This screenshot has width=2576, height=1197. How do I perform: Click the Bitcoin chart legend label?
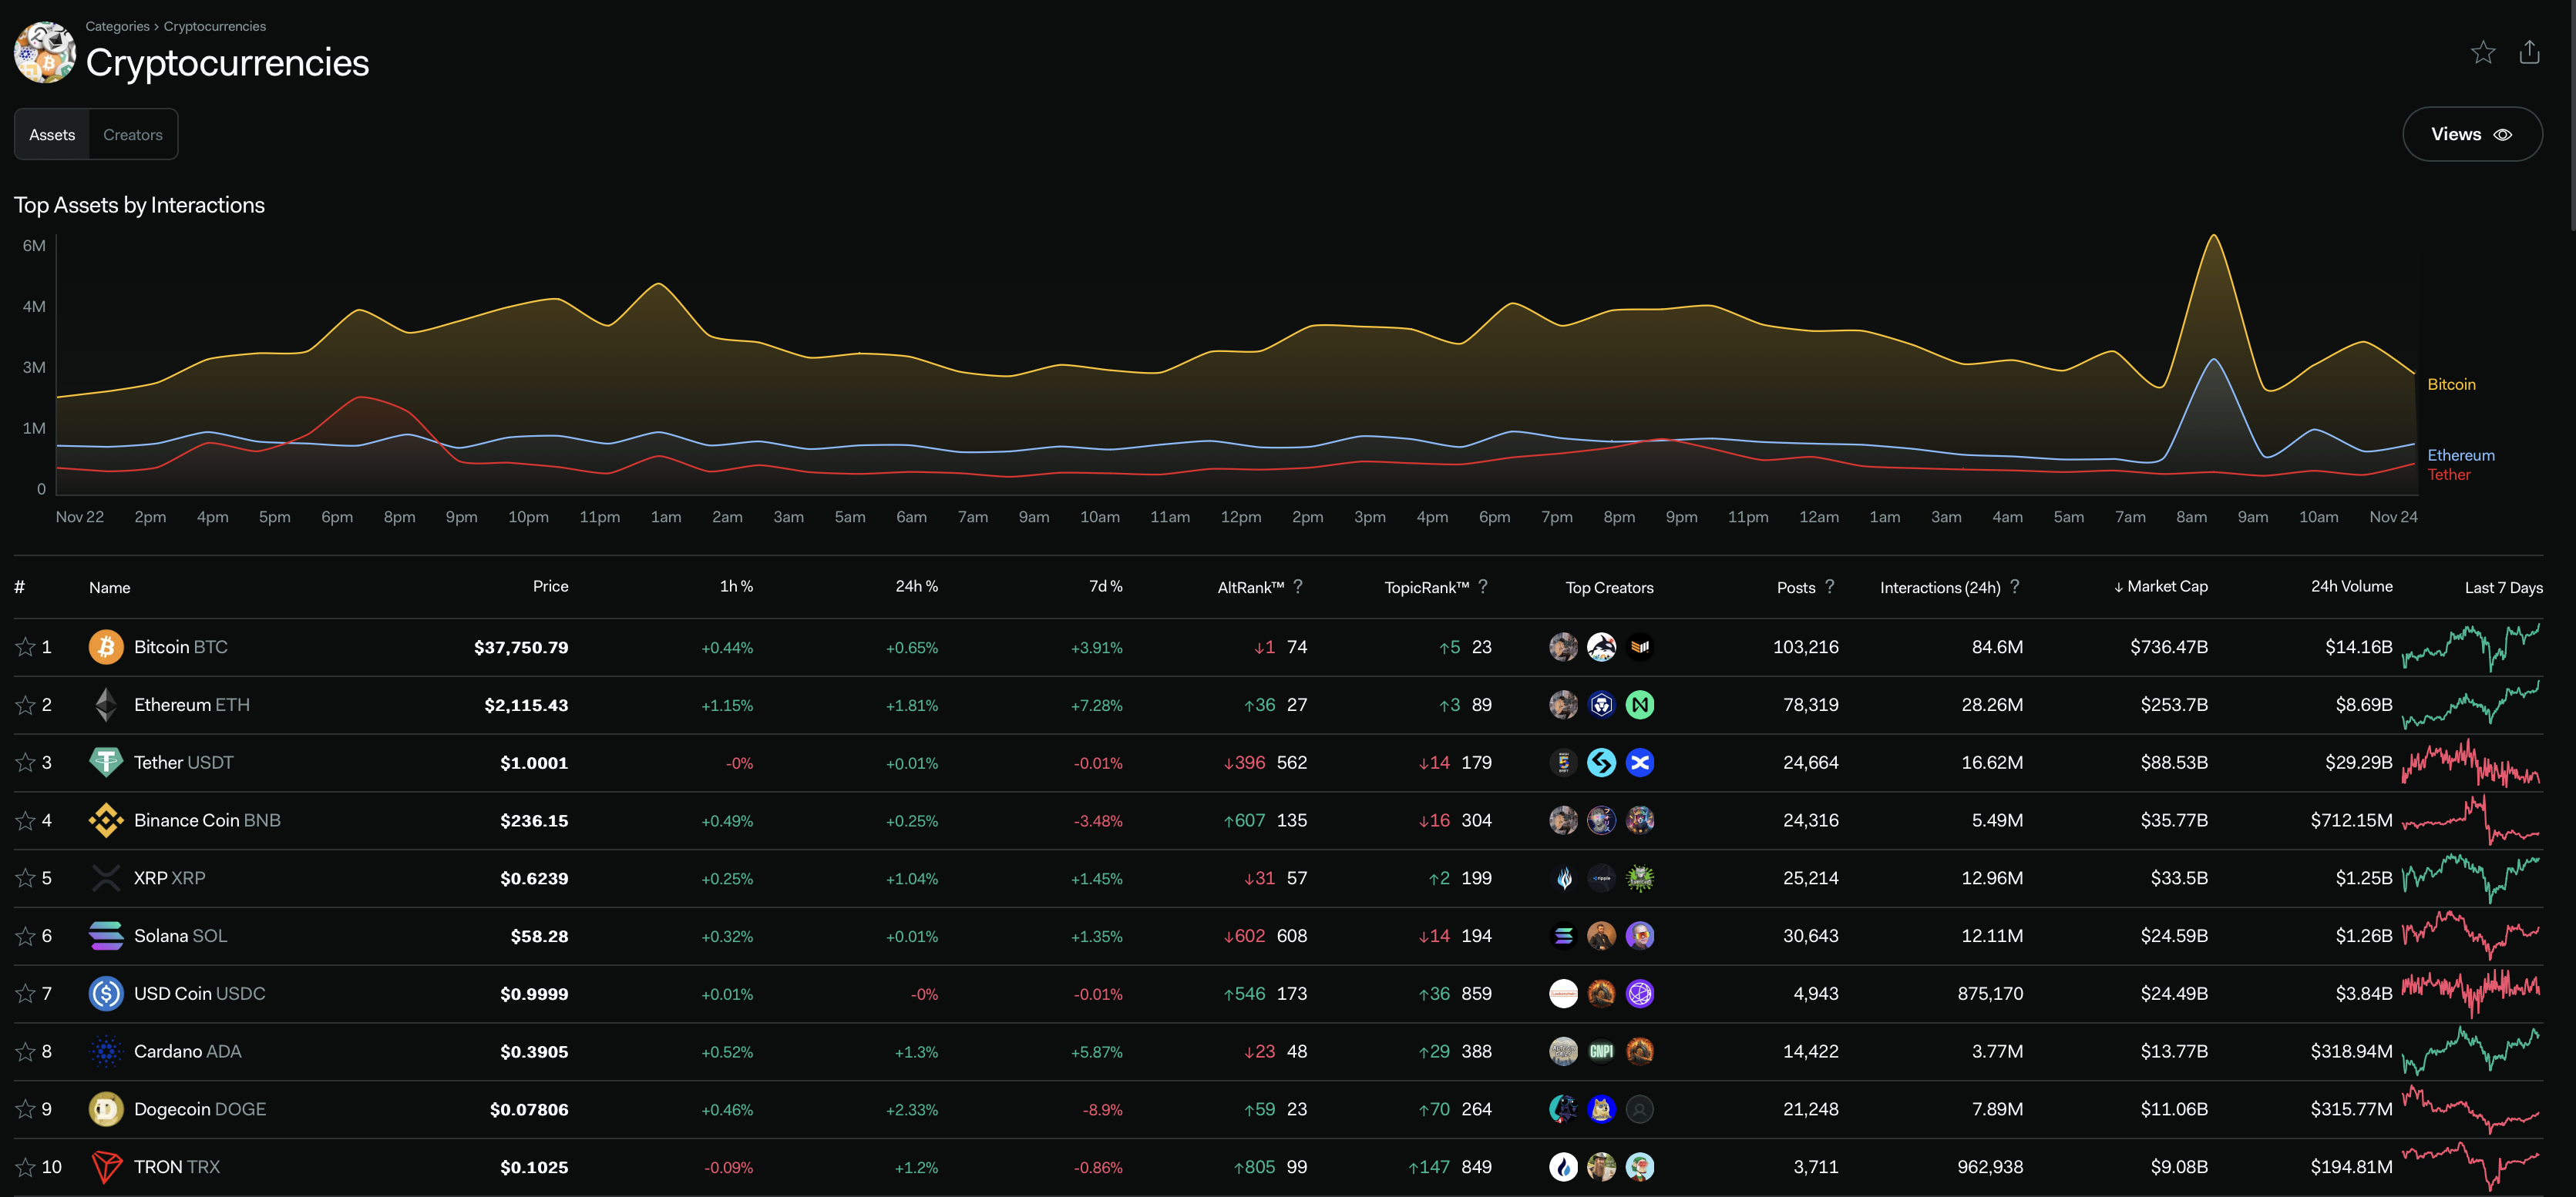[2451, 384]
